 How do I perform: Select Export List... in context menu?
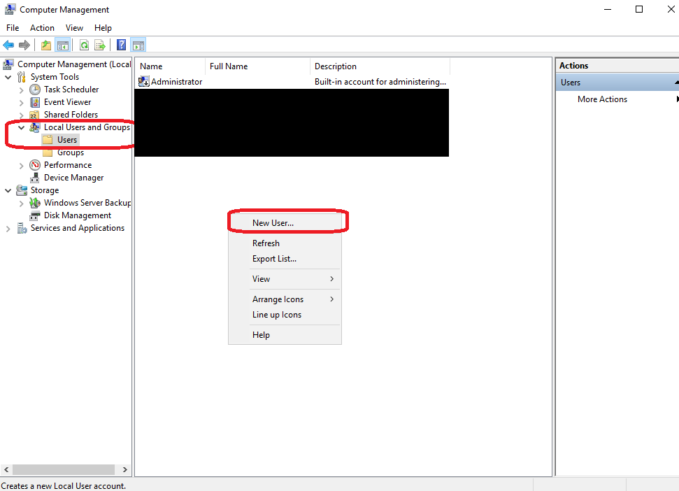pyautogui.click(x=274, y=259)
